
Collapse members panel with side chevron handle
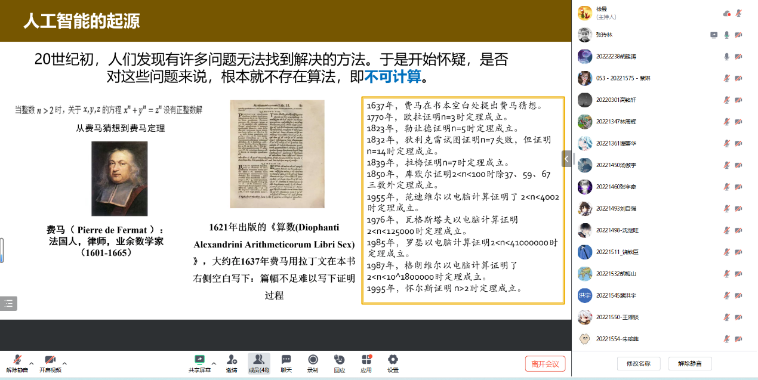tap(566, 159)
